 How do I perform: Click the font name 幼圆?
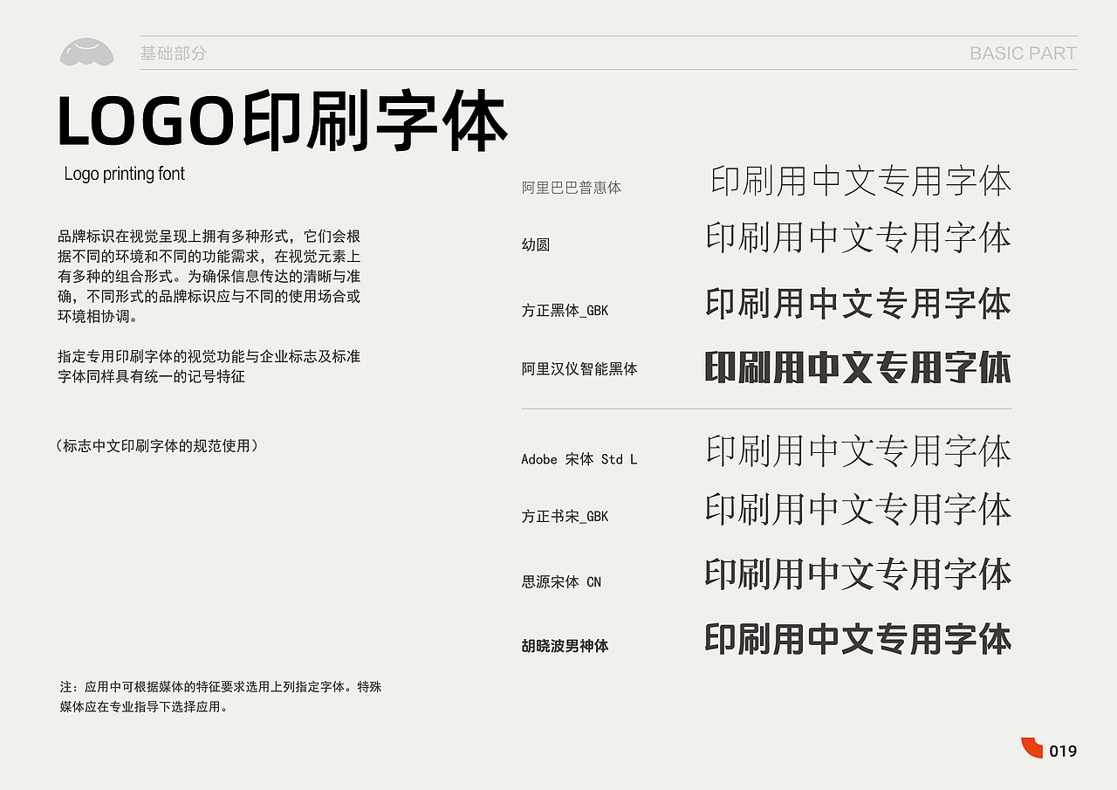click(536, 245)
